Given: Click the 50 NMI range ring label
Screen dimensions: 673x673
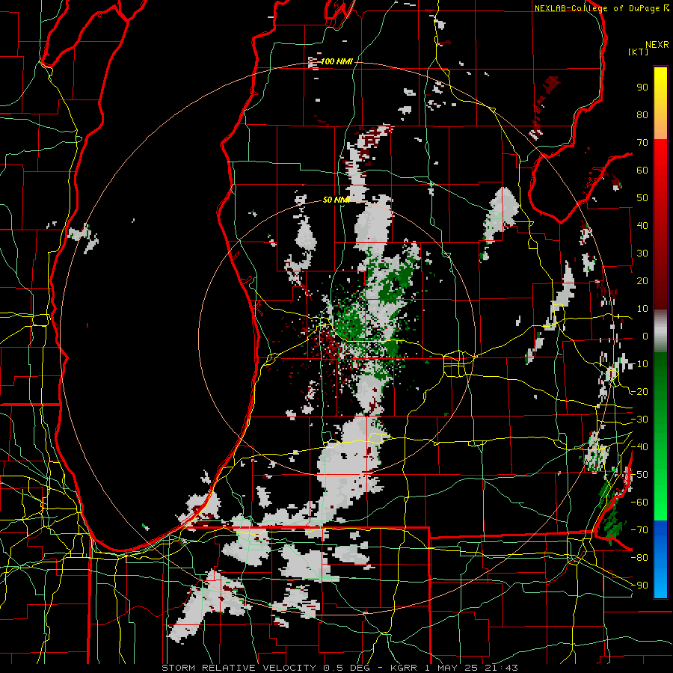Looking at the screenshot, I should (336, 200).
